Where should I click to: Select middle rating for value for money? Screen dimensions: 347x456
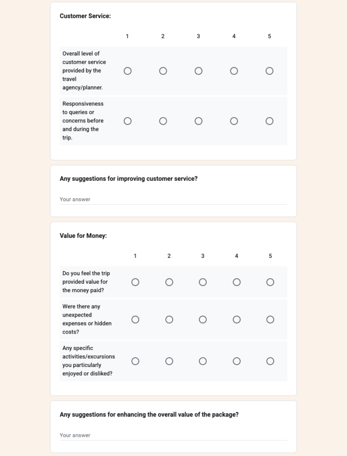coord(203,282)
